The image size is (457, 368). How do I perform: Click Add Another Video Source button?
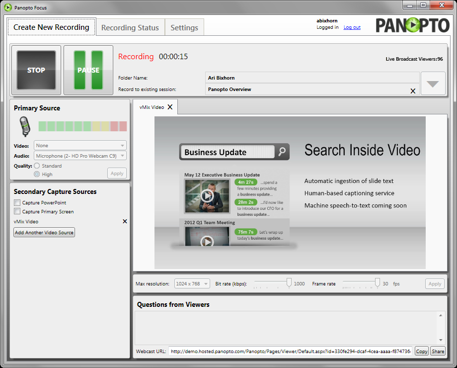point(44,232)
